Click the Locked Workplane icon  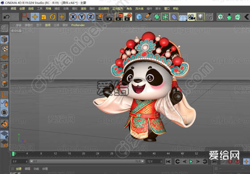tap(4, 134)
